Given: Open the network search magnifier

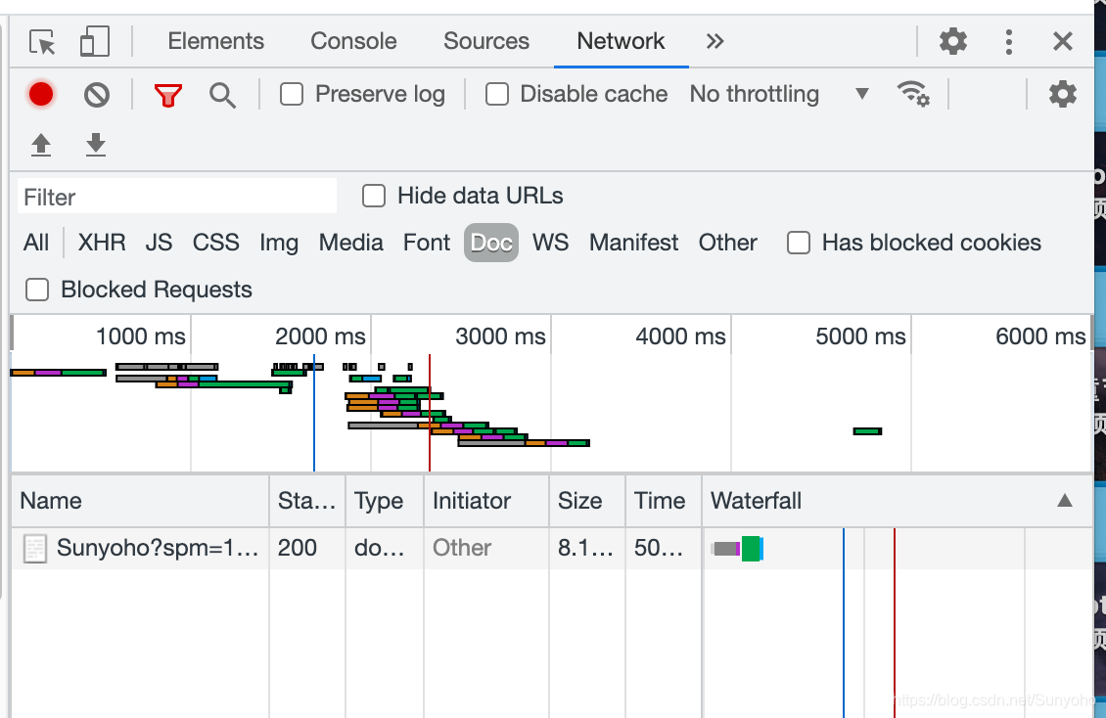Looking at the screenshot, I should (222, 95).
